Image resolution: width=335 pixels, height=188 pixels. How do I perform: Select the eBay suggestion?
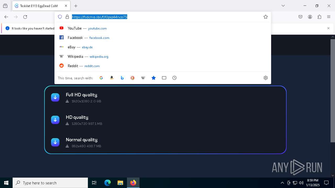pyautogui.click(x=163, y=47)
